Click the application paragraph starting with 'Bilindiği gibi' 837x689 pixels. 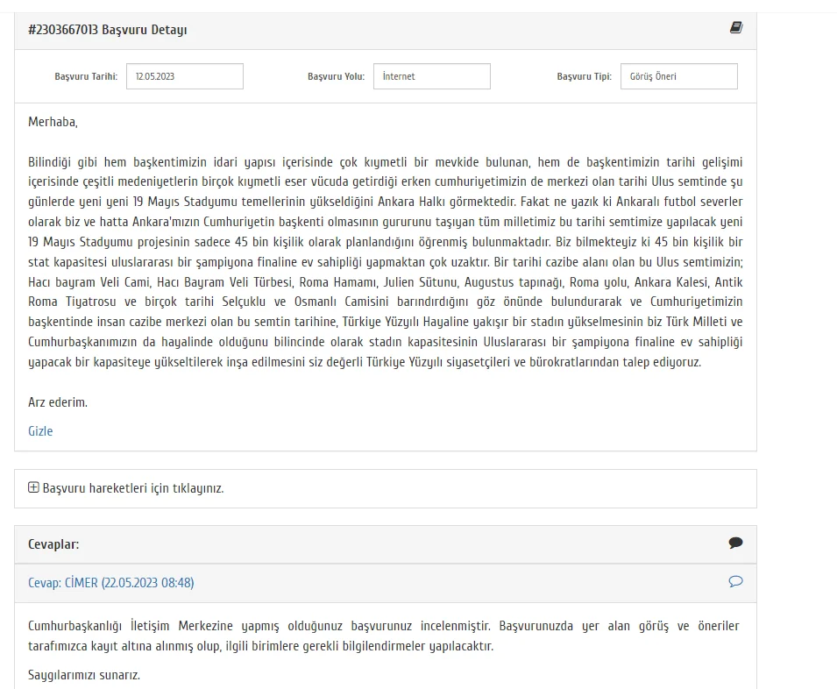pos(385,261)
